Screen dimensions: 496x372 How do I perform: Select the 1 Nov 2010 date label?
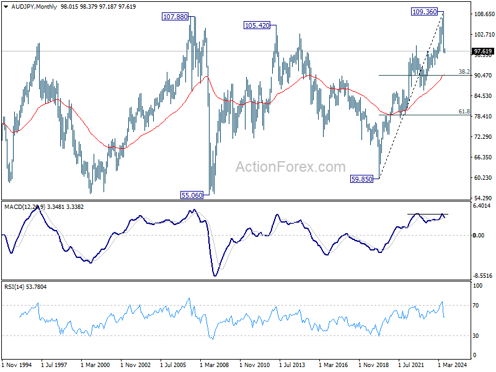coord(254,365)
